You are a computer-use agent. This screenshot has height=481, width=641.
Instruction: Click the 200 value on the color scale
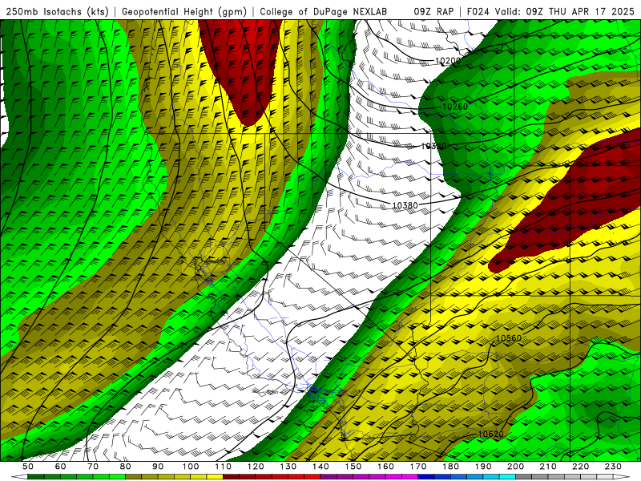point(515,467)
